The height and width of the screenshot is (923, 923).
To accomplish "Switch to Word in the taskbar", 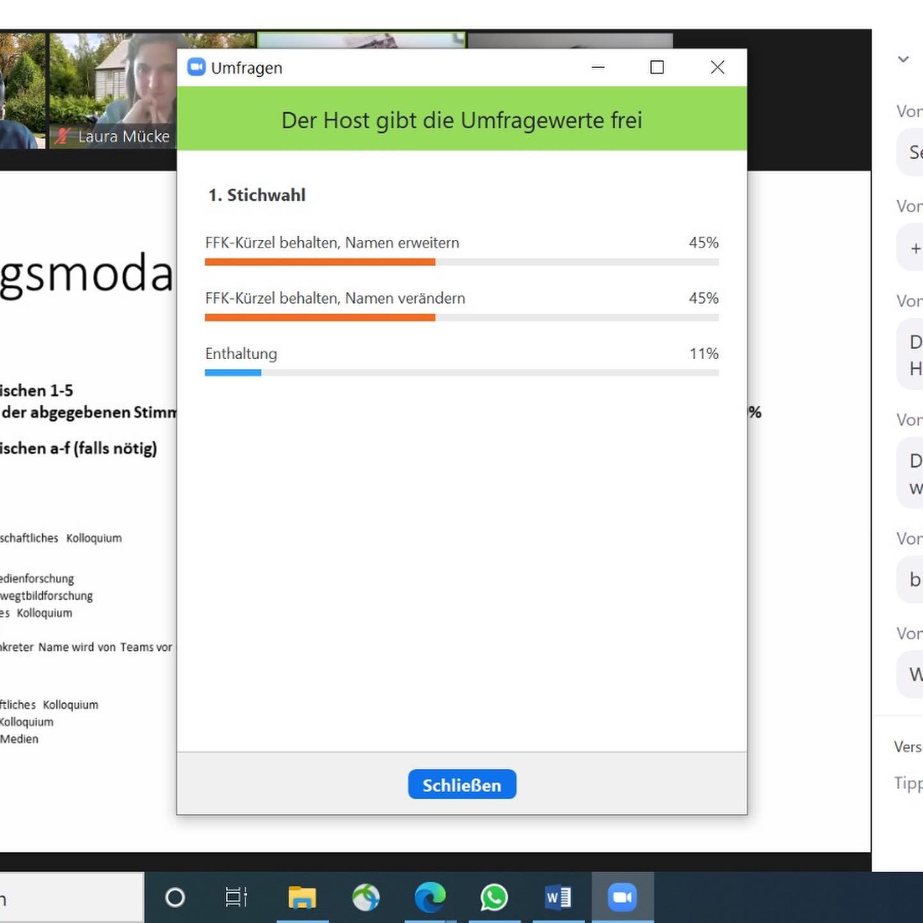I will 558,897.
